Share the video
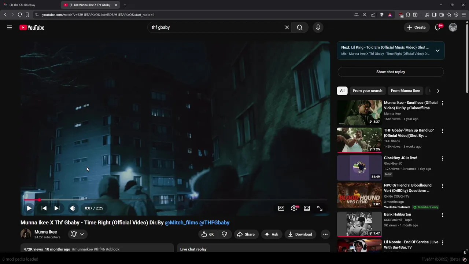This screenshot has width=469, height=264. 246,234
